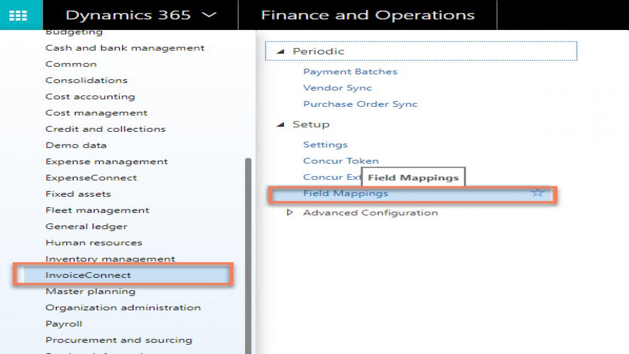Viewport: 629px width, 354px height.
Task: Select the Cost accounting module
Action: [90, 97]
